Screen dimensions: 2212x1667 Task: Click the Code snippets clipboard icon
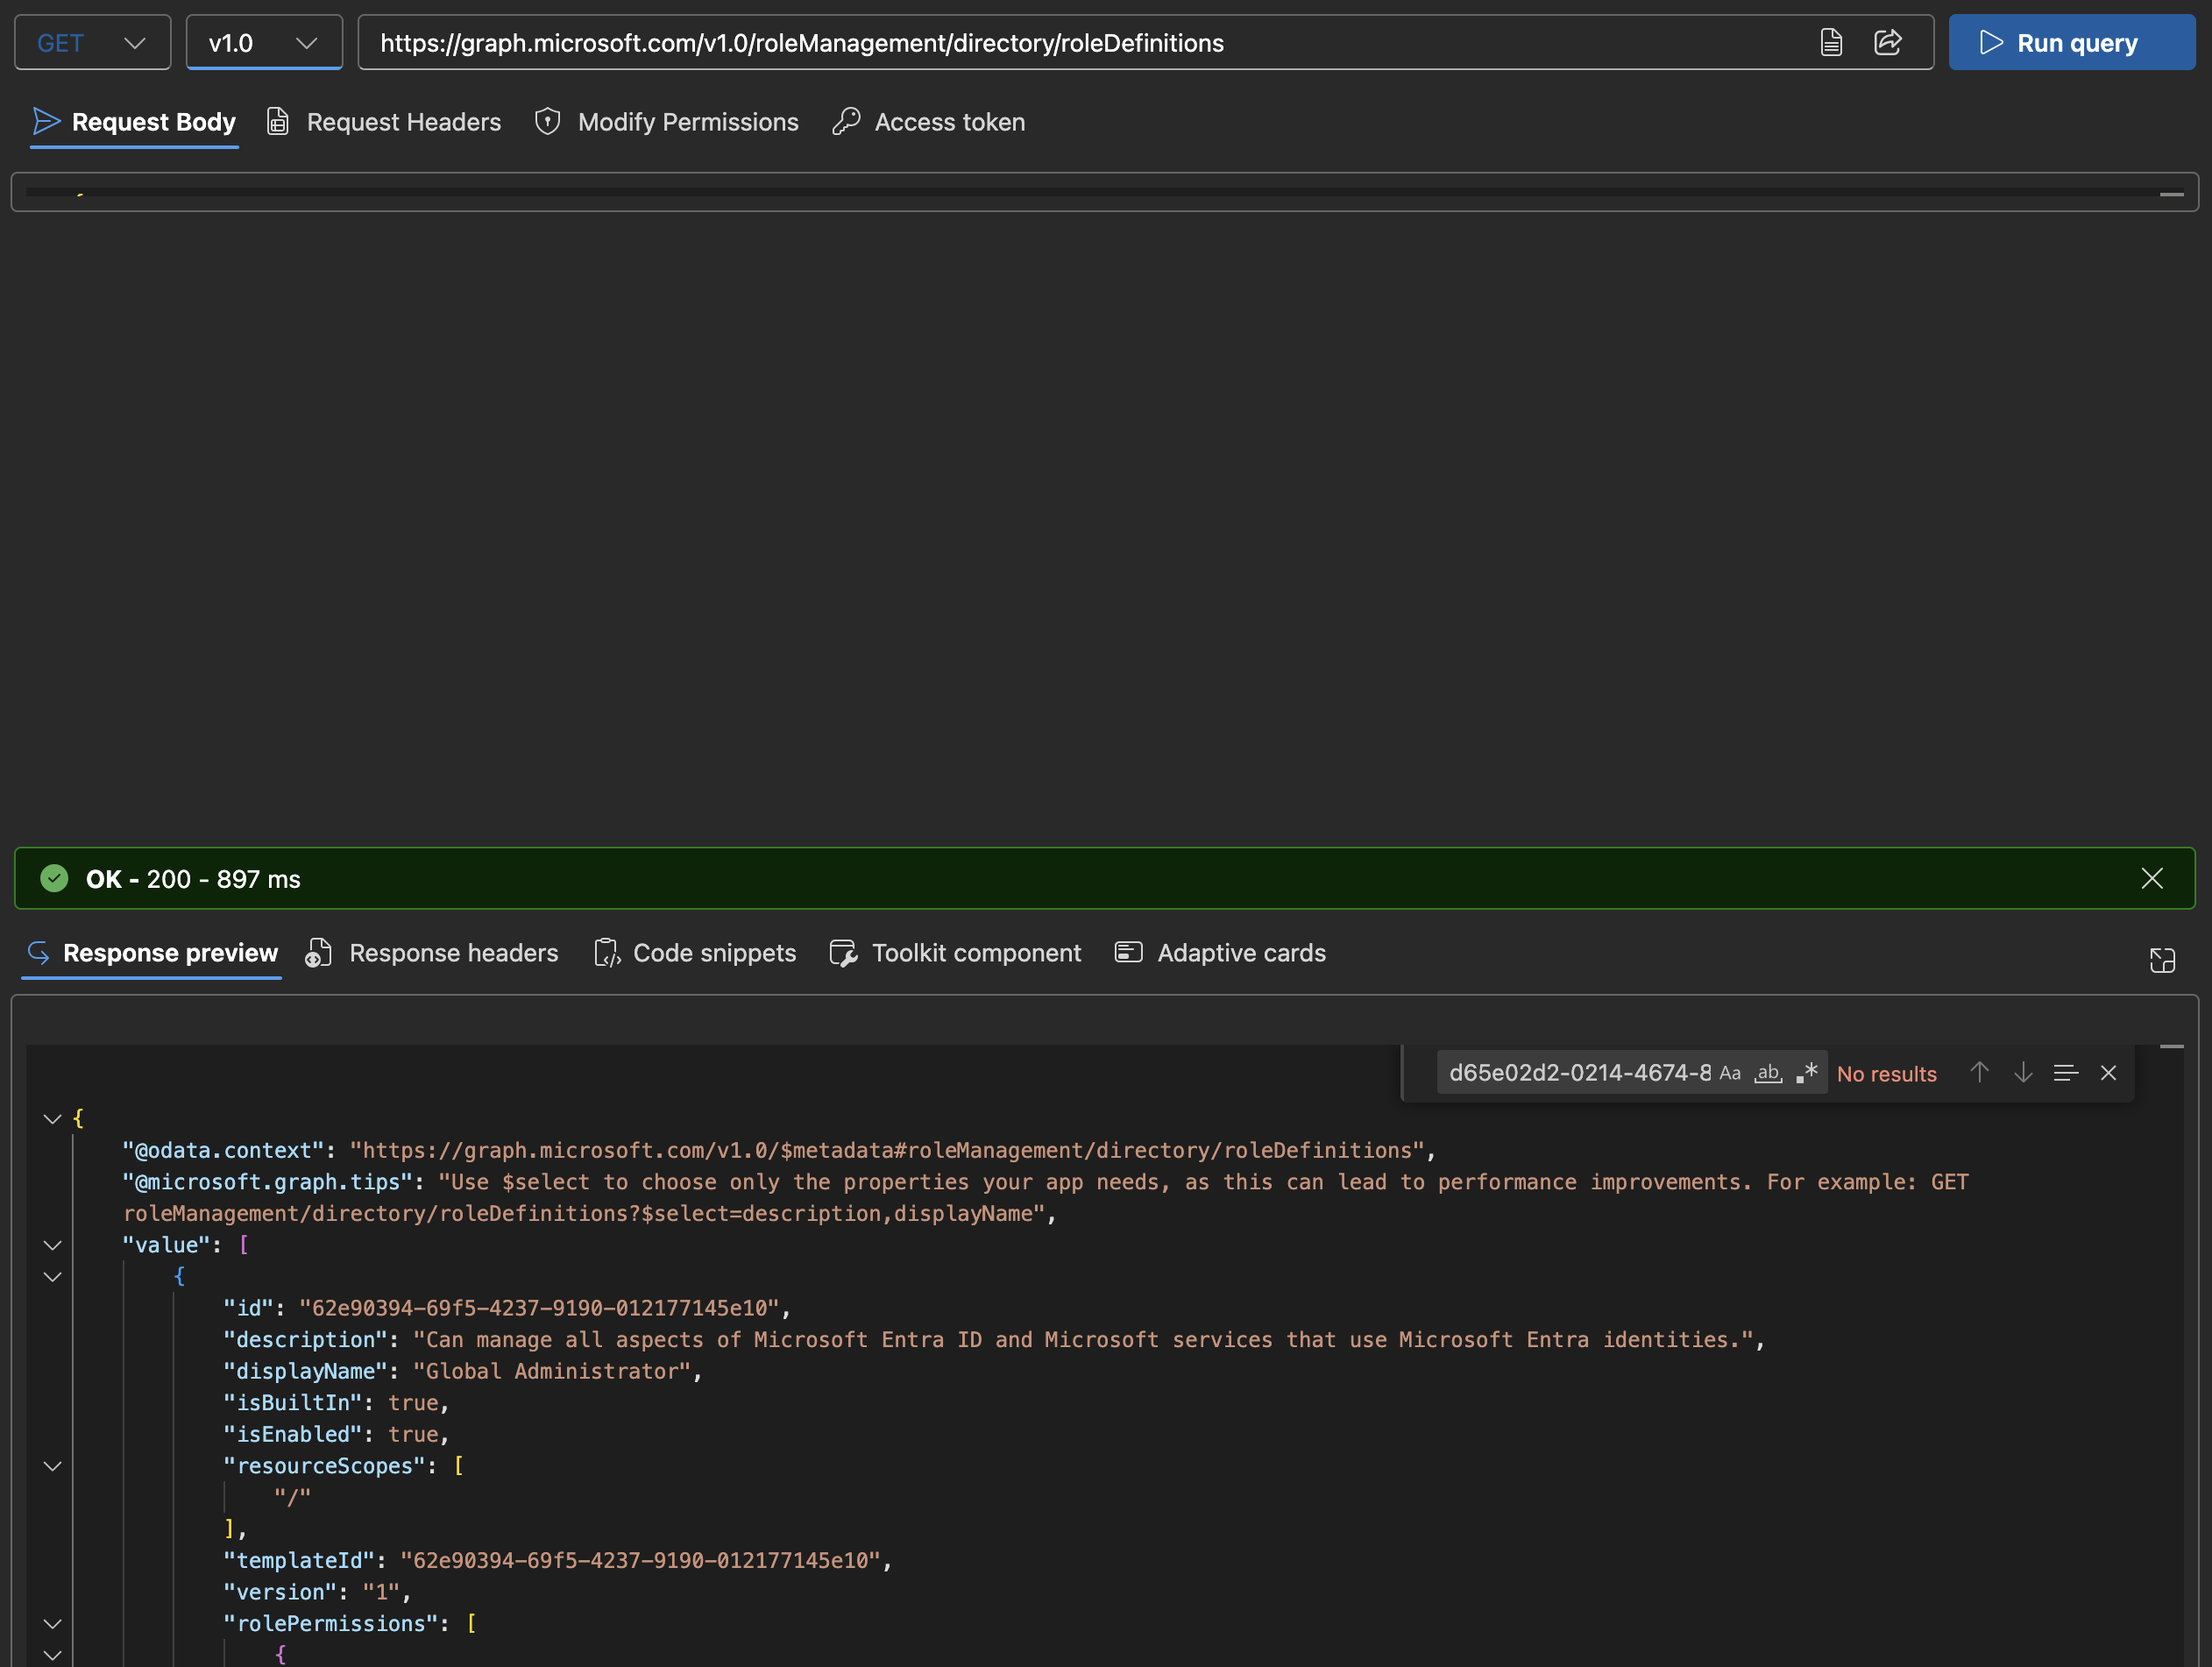[607, 953]
